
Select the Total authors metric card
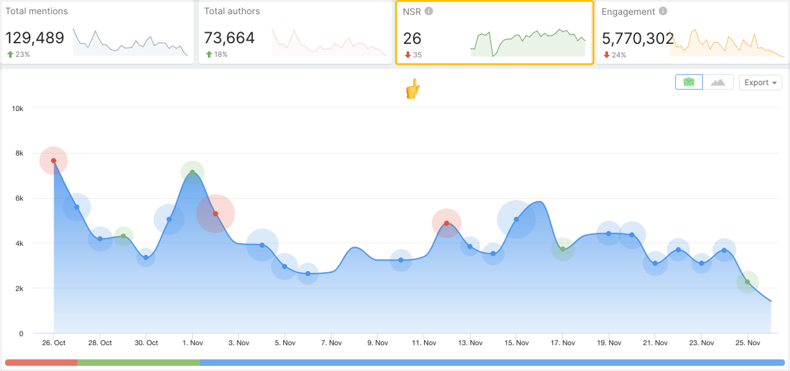pyautogui.click(x=296, y=31)
